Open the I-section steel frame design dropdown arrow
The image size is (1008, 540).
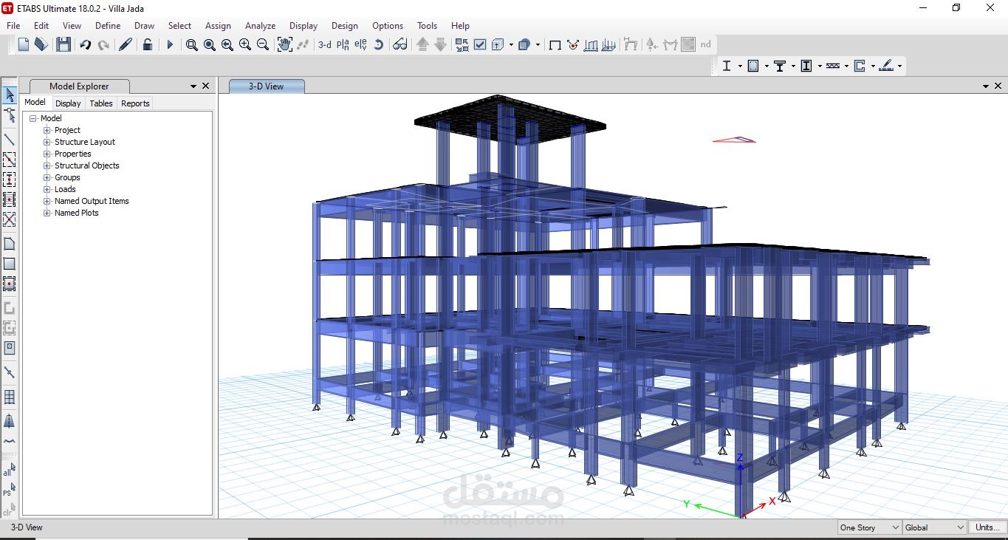pyautogui.click(x=739, y=66)
